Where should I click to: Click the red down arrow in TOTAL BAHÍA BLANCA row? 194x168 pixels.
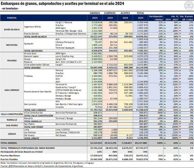pyautogui.click(x=180, y=37)
